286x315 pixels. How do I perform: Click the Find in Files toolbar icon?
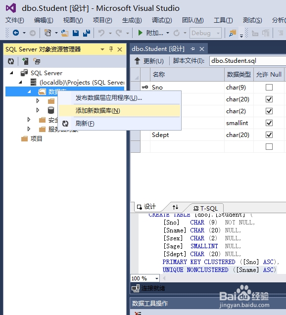(x=233, y=33)
